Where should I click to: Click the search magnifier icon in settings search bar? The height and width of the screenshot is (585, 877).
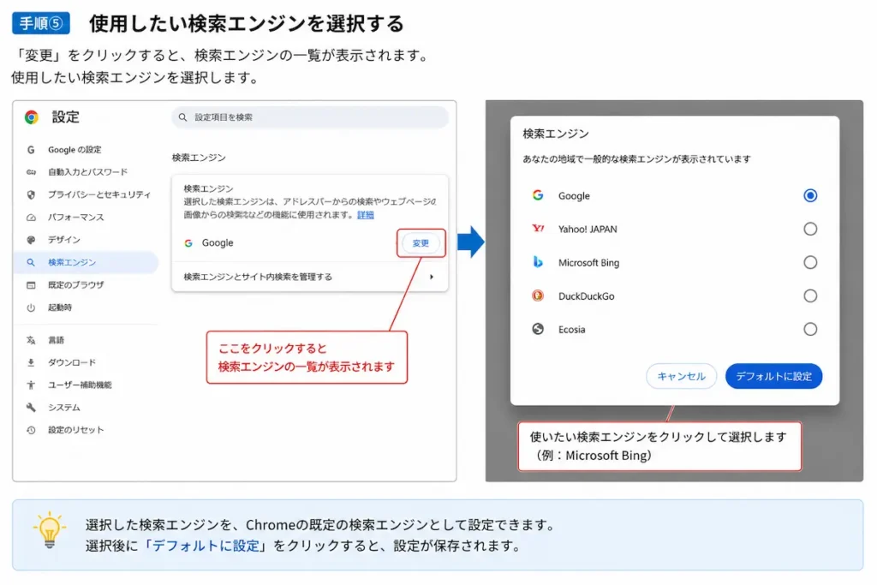(x=182, y=117)
